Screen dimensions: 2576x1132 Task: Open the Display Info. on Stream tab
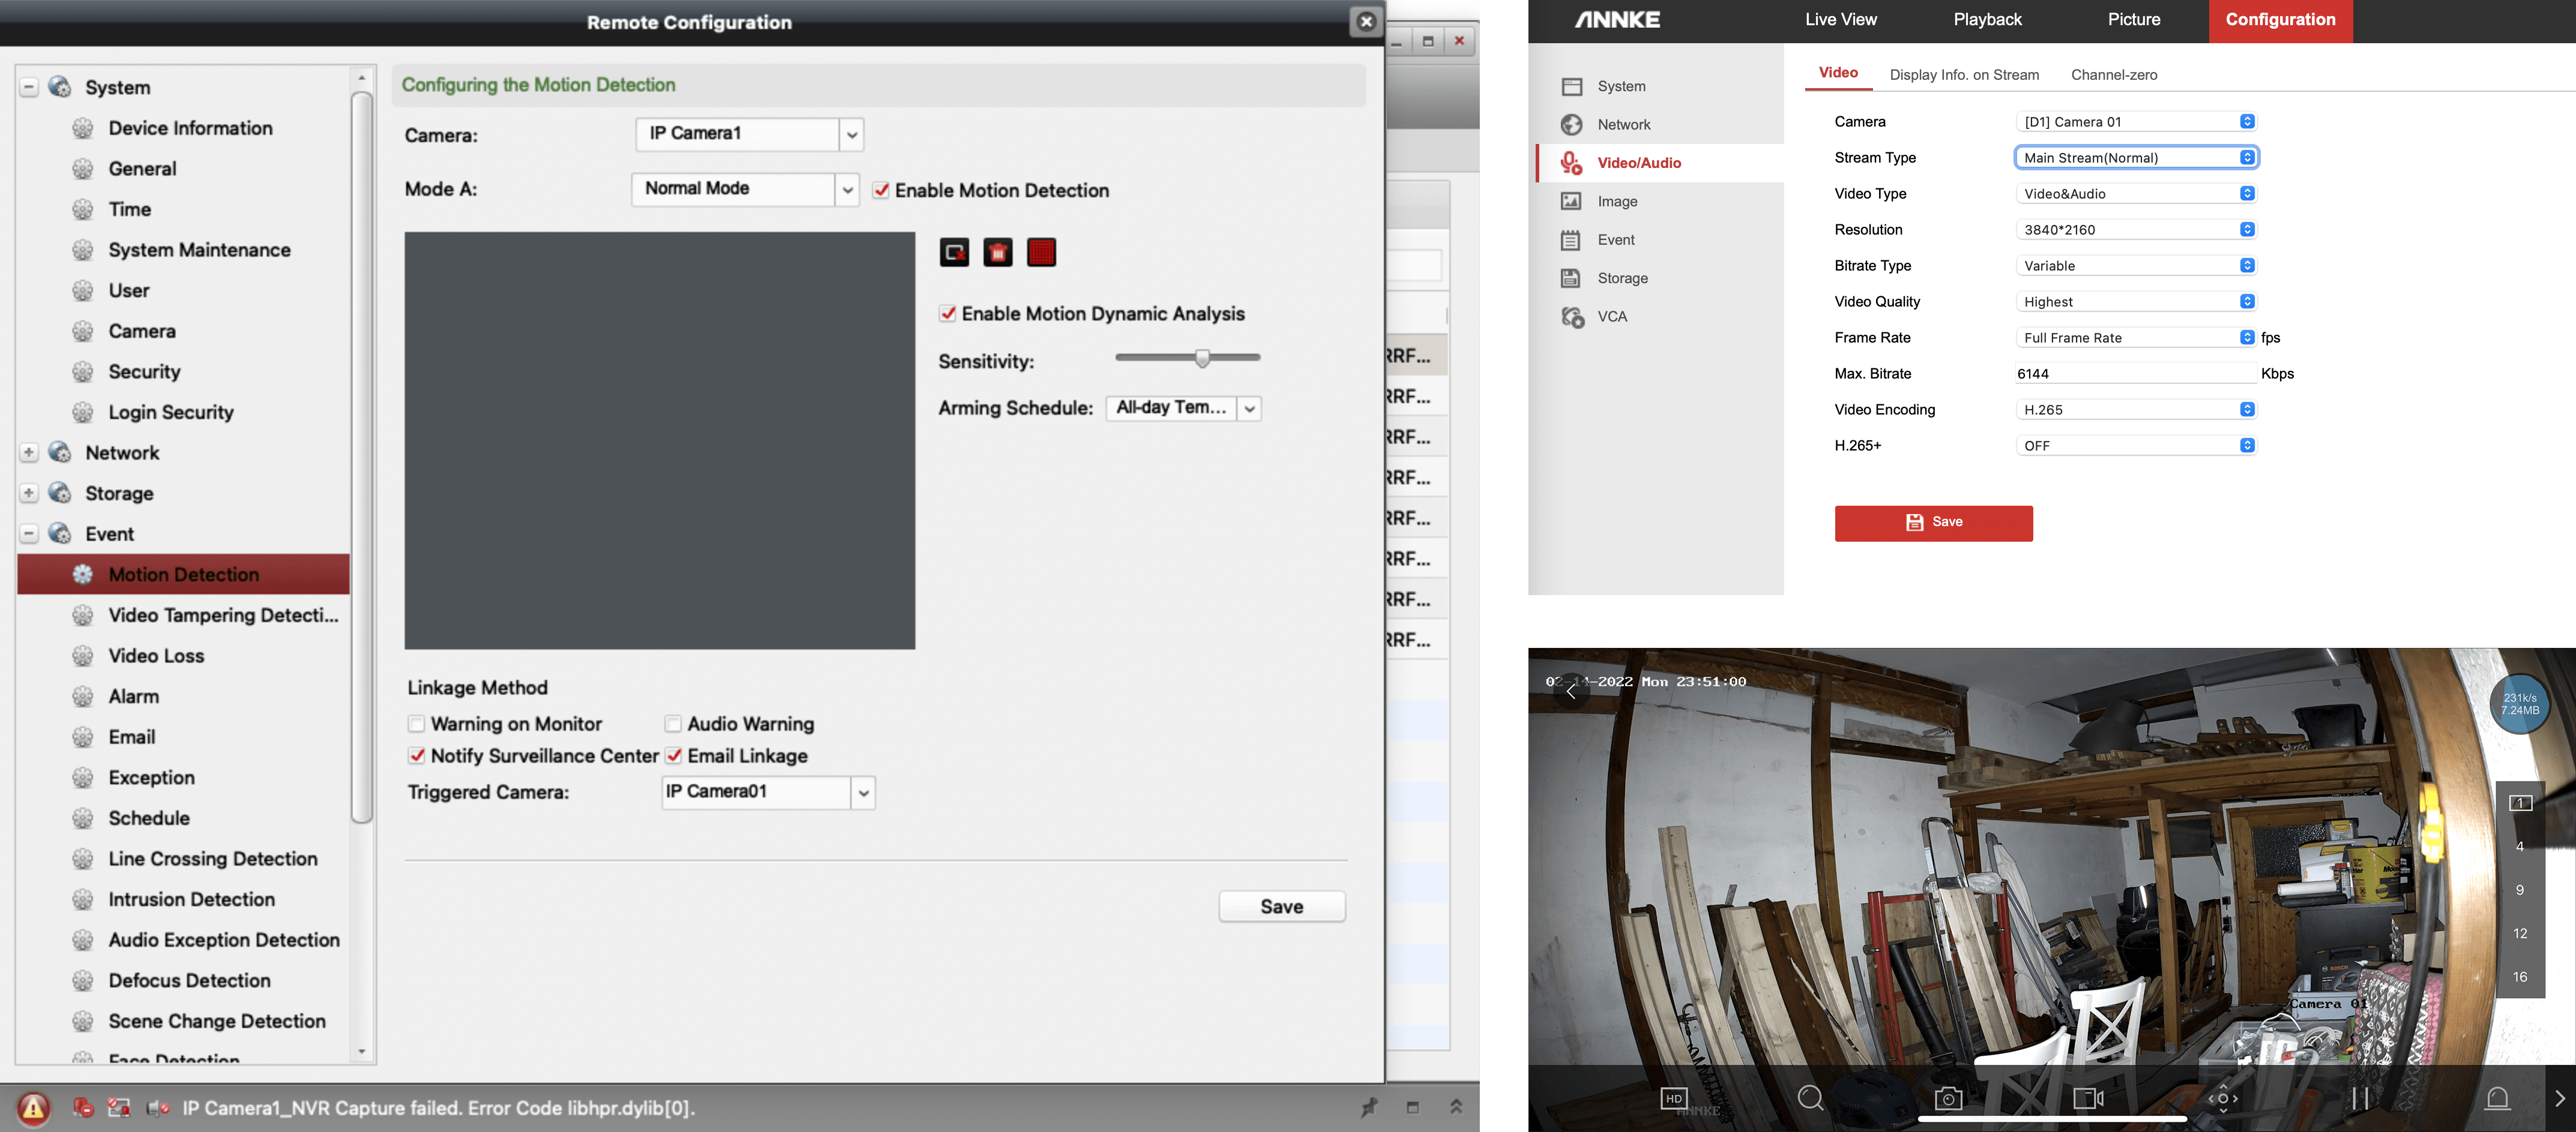click(x=1963, y=75)
